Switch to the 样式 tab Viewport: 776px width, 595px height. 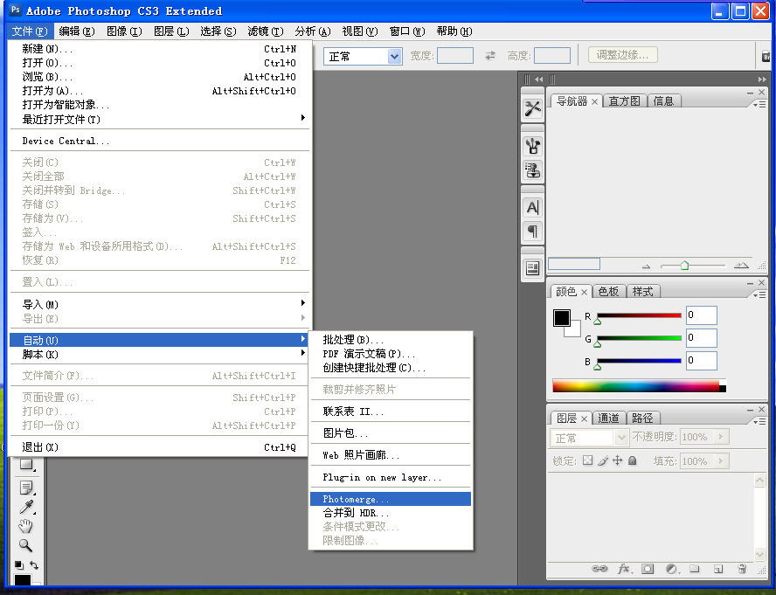(x=643, y=292)
